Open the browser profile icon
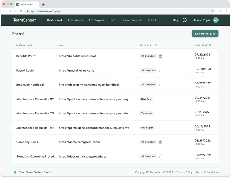This screenshot has height=178, width=231. click(220, 11)
